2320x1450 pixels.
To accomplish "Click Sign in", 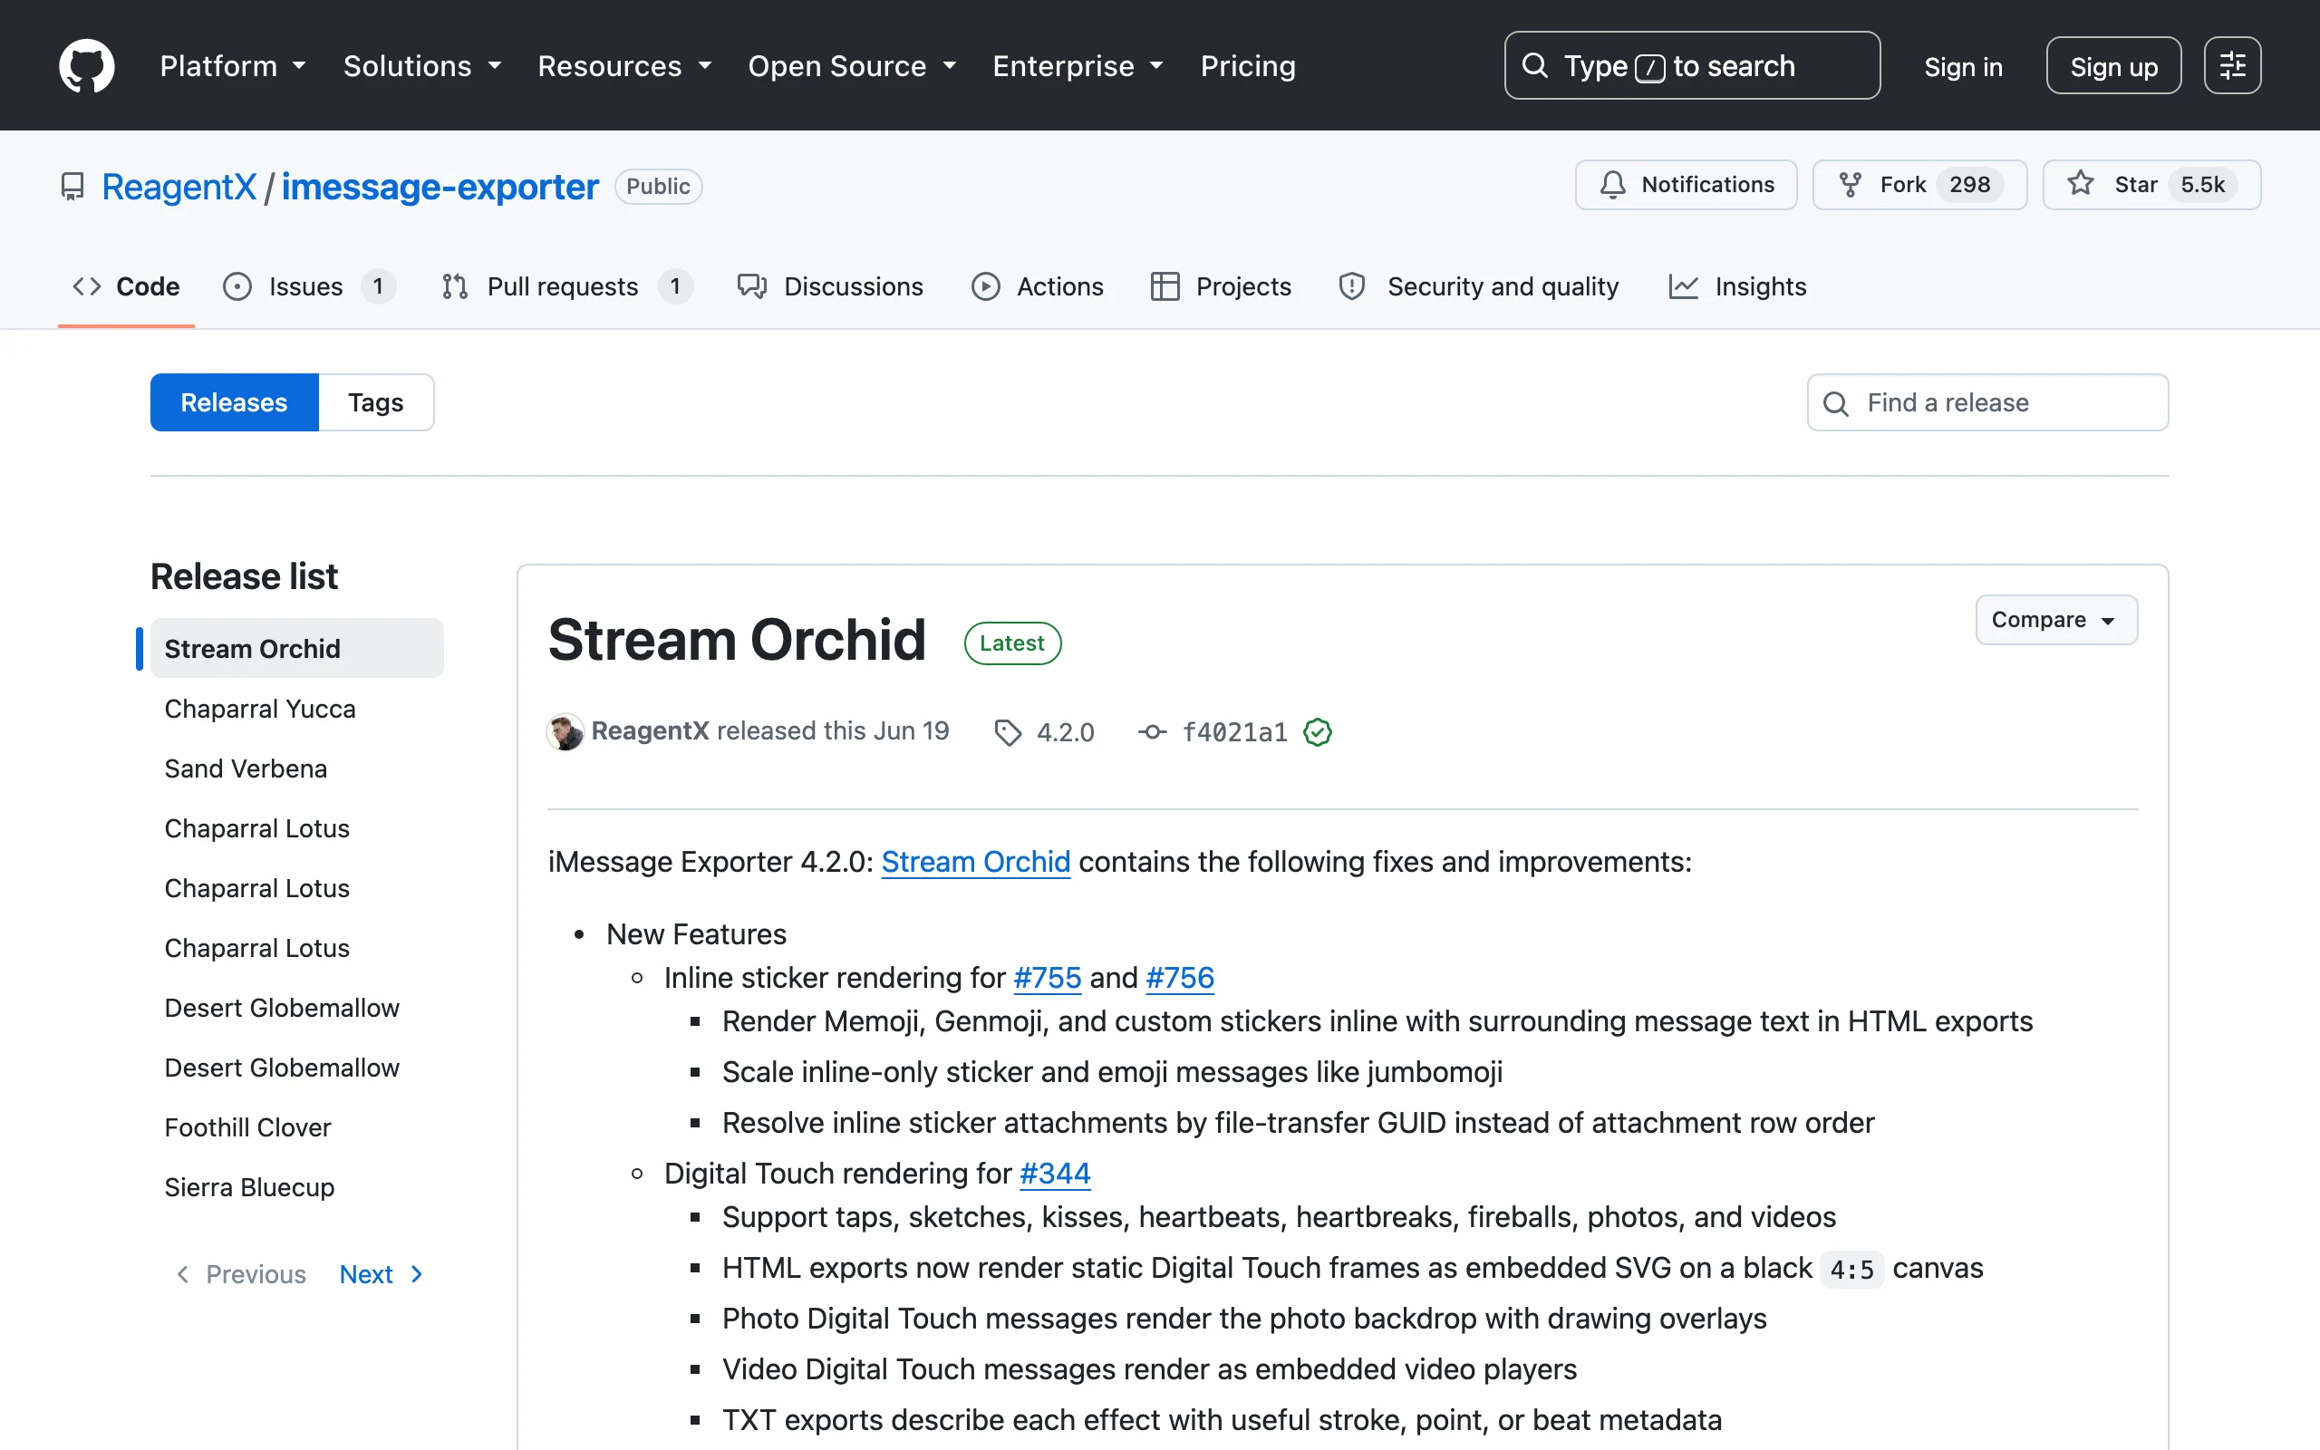I will pos(1962,66).
